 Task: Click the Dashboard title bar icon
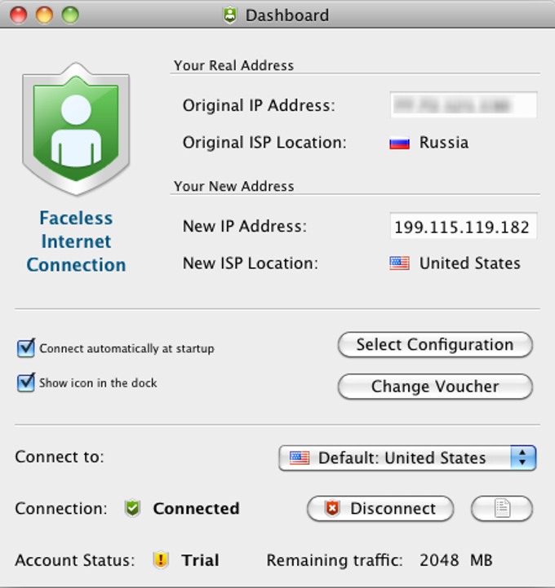point(230,15)
